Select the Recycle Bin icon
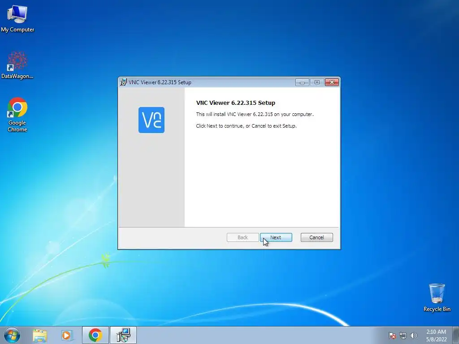This screenshot has width=459, height=344. tap(437, 297)
